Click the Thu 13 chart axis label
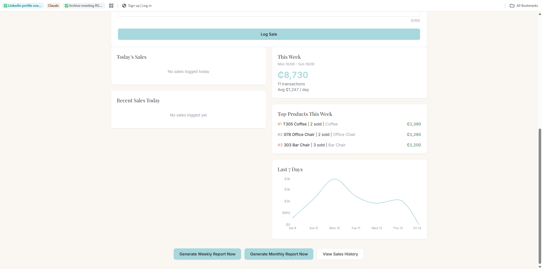 pos(398,228)
